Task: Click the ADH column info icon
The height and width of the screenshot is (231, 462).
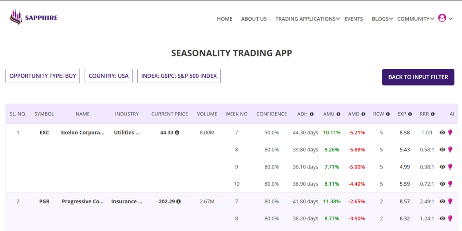Action: 312,114
